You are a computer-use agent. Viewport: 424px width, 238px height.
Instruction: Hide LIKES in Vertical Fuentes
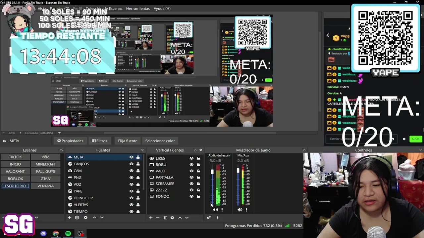tap(191, 158)
